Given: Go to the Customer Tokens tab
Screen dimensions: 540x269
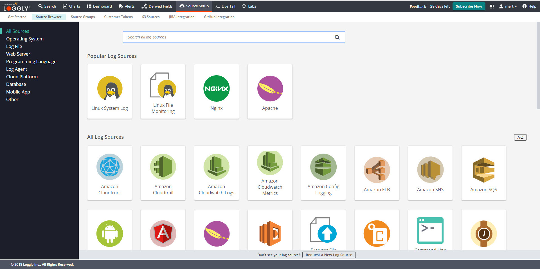Looking at the screenshot, I should coord(118,17).
